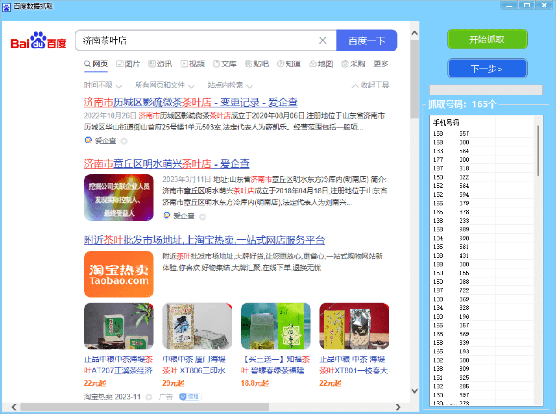
Task: Clear the search box with the X icon
Action: coord(323,41)
